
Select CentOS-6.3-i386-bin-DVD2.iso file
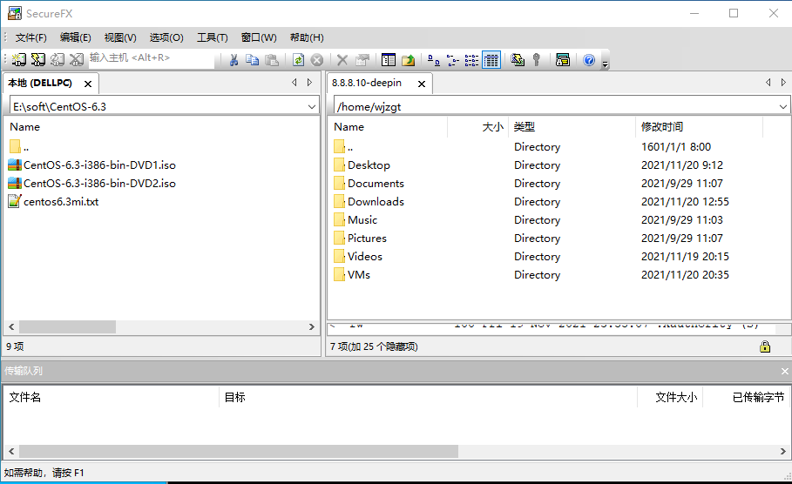coord(92,183)
